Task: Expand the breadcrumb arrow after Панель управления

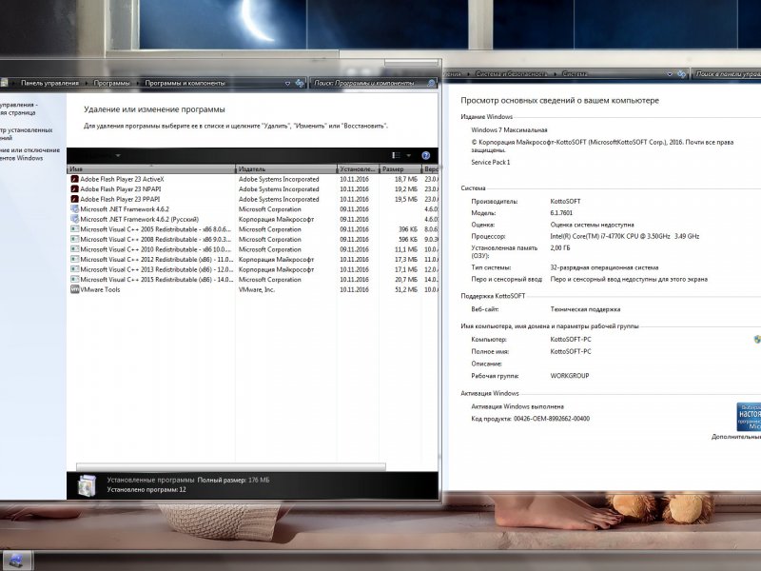Action: pyautogui.click(x=87, y=84)
